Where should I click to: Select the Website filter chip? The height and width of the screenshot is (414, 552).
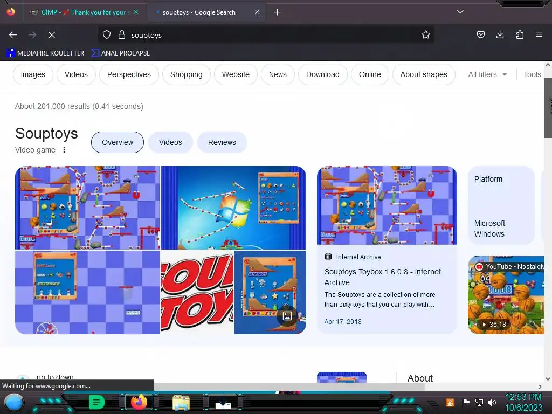click(x=236, y=74)
